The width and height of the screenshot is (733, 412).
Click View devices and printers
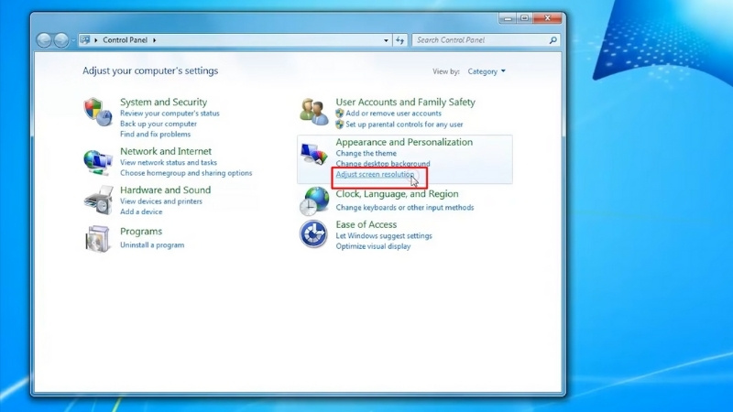click(x=161, y=201)
